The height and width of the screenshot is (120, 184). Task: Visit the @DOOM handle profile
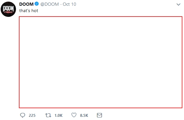coord(50,4)
